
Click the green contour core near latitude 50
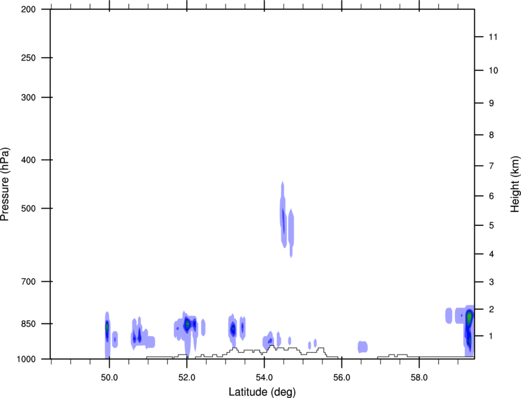107,327
